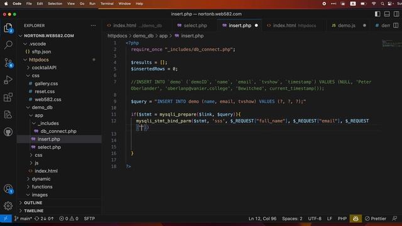Open macOS Spotlight search icon

[x=383, y=4]
